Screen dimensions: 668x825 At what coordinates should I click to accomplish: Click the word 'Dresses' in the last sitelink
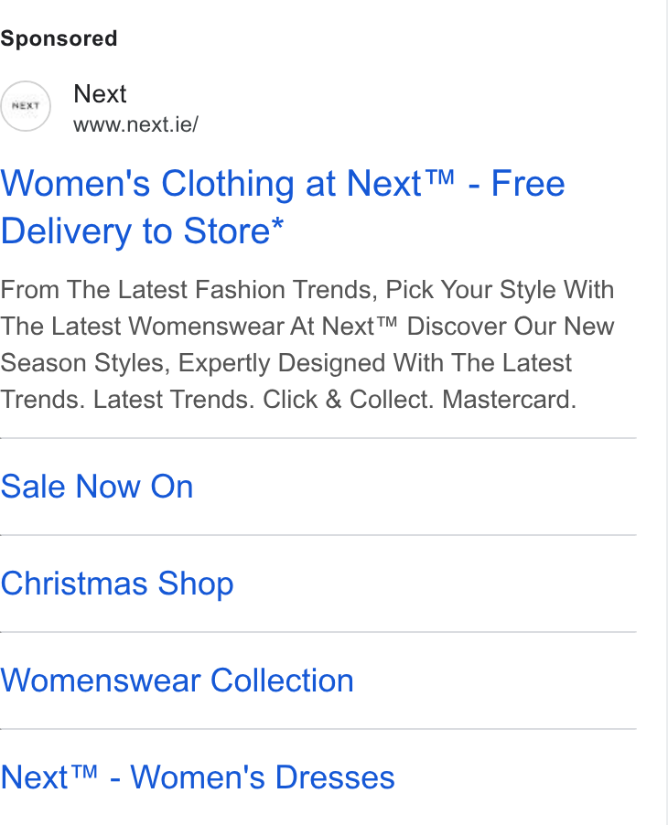click(x=335, y=777)
